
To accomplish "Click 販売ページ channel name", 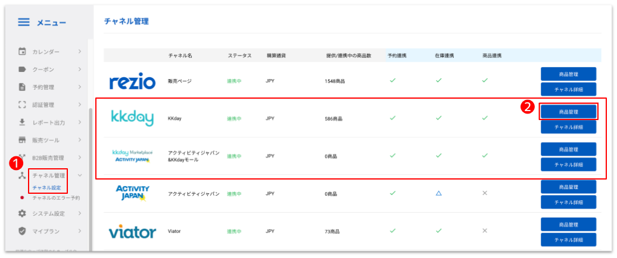I will coord(179,81).
